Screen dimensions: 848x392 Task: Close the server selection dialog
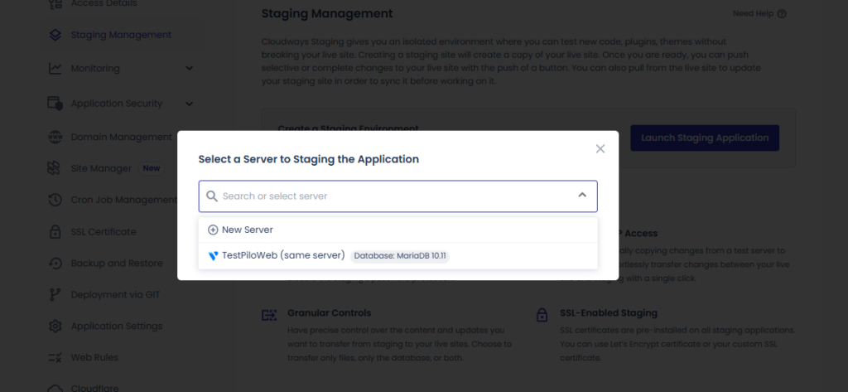pos(600,149)
